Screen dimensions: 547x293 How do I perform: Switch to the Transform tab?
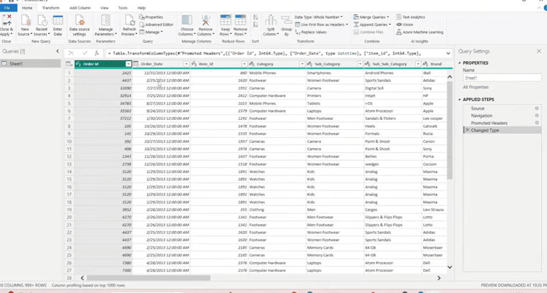(51, 7)
